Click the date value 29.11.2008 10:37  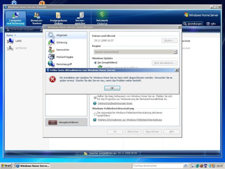104,40
